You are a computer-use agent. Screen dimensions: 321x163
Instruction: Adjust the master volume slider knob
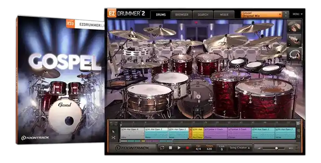276,148
